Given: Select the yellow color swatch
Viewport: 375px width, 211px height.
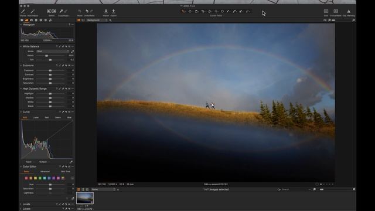Looking at the screenshot, I should click(x=35, y=178).
